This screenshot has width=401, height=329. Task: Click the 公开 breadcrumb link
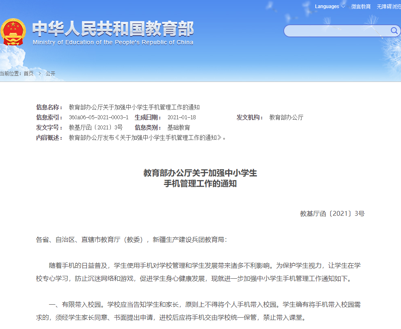50,73
